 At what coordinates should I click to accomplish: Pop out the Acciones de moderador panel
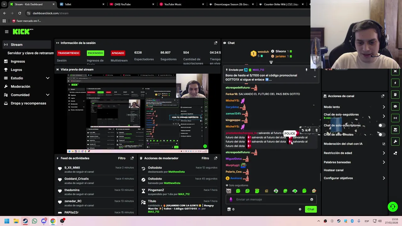(215, 158)
